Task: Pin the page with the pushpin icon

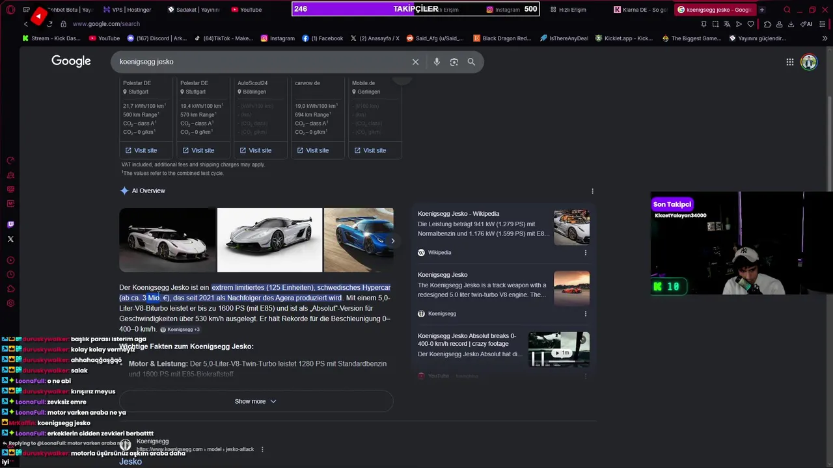Action: [703, 24]
